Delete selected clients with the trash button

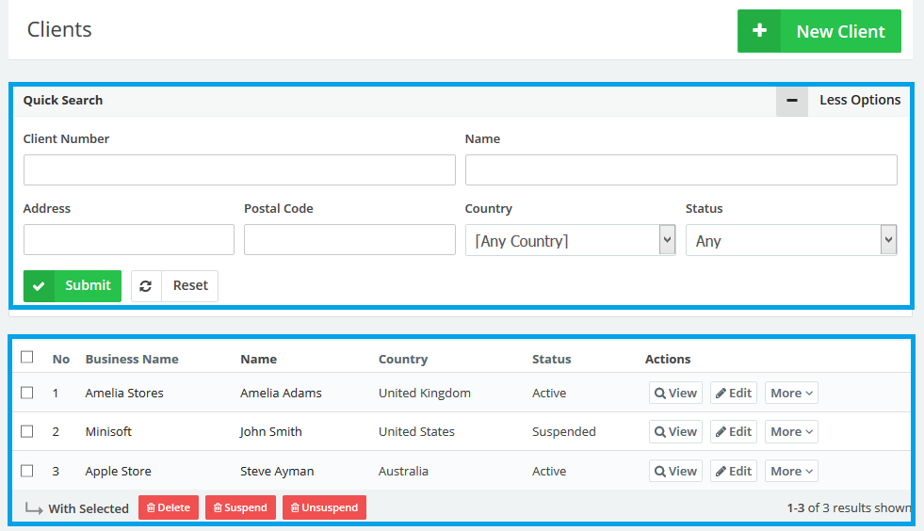[168, 507]
